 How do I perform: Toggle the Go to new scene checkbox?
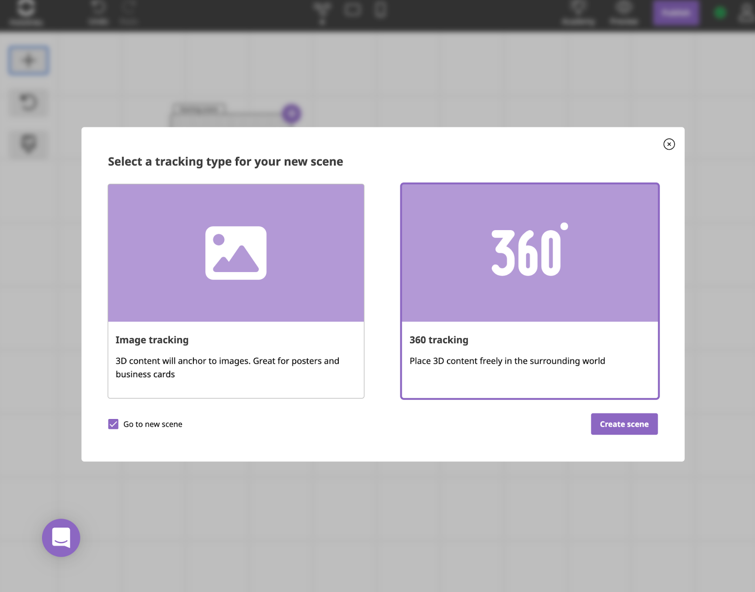(113, 424)
